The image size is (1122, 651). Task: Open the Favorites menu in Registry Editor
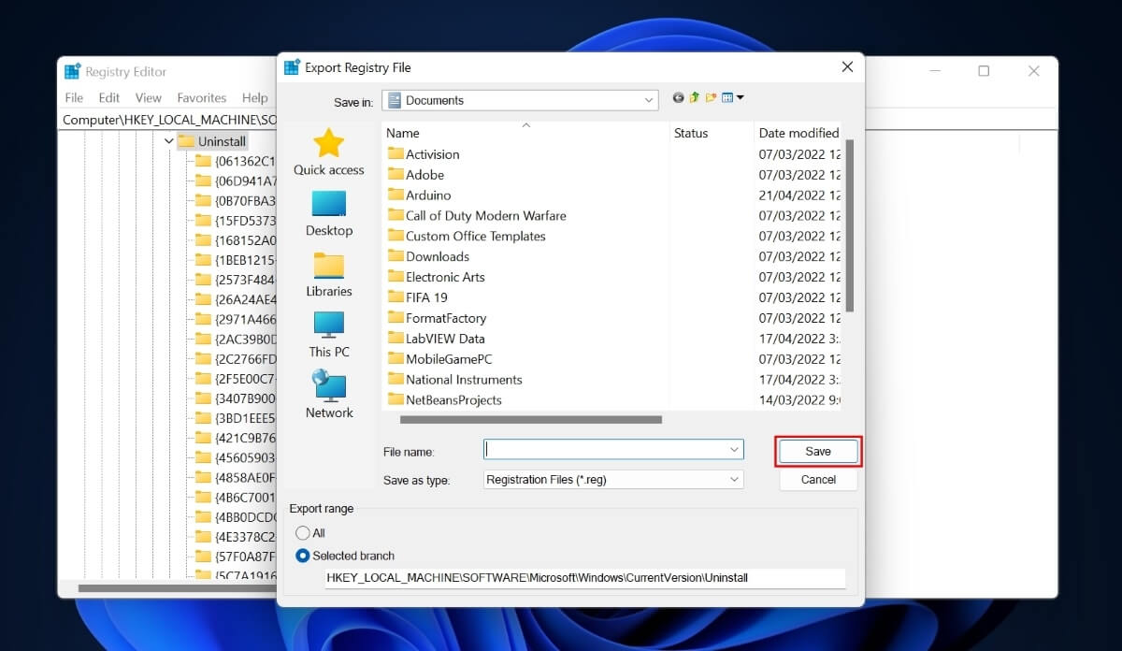(200, 97)
